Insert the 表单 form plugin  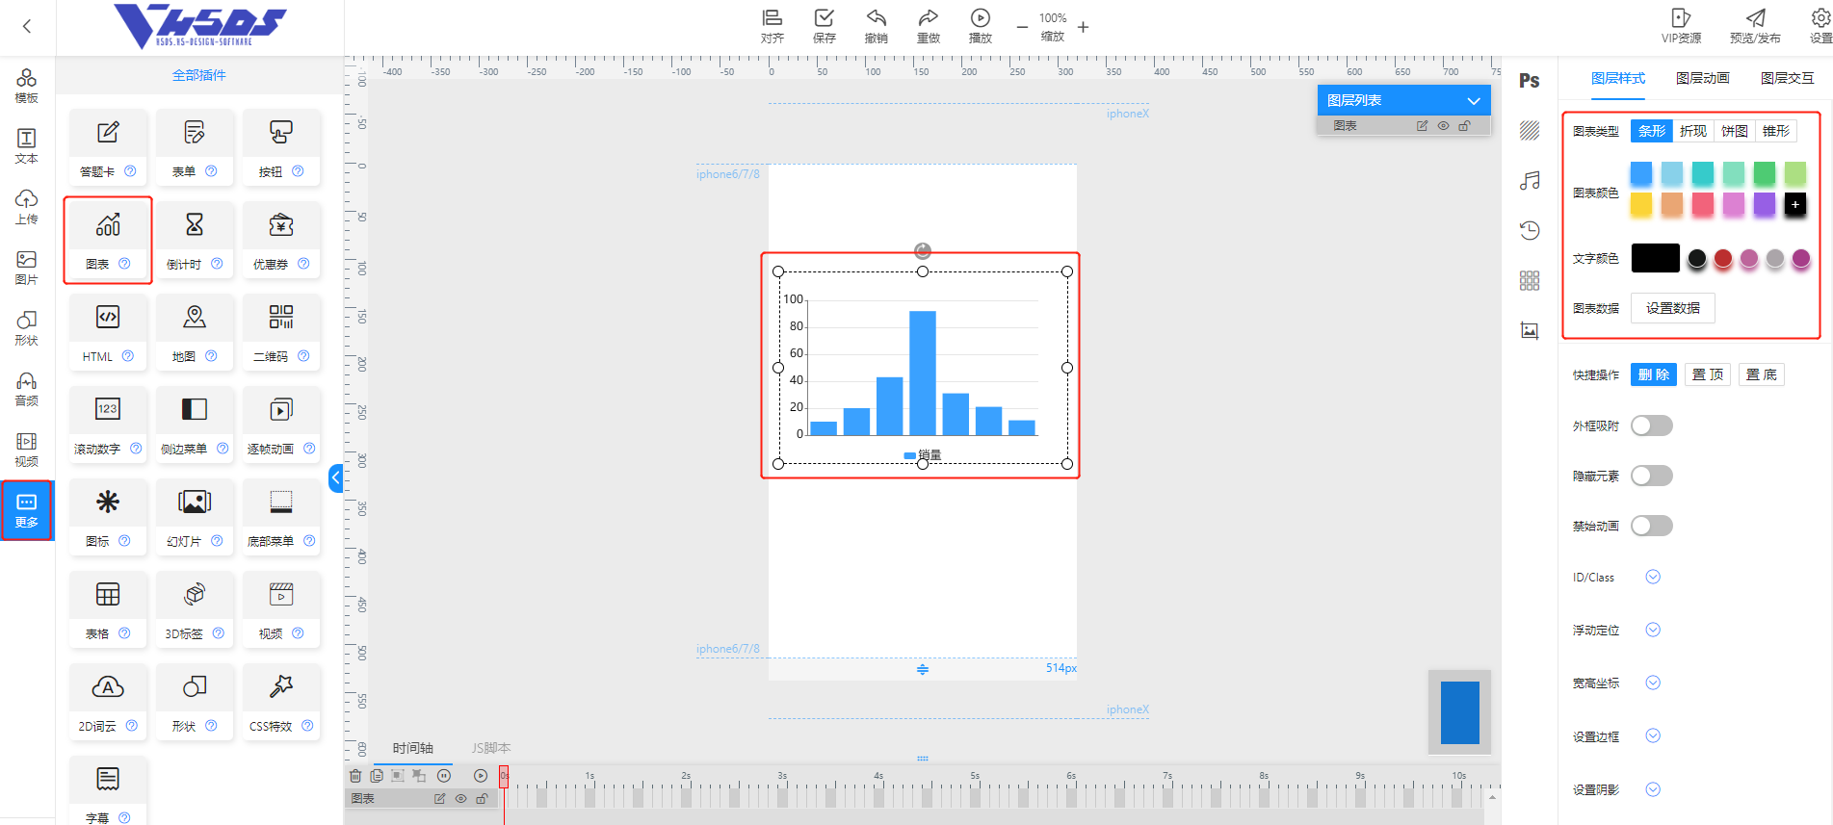point(195,147)
